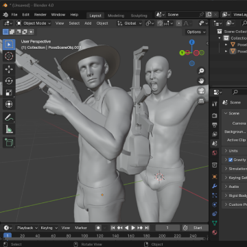Select the Annotate tool
The height and width of the screenshot is (247, 247).
[9, 118]
